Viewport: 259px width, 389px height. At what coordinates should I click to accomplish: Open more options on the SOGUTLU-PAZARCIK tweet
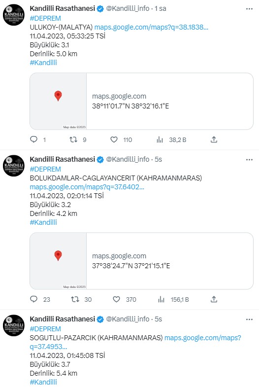[x=249, y=319]
